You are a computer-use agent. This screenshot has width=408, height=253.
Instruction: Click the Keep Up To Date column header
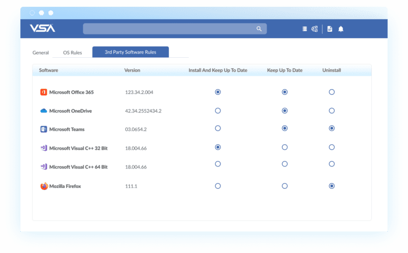(x=285, y=70)
